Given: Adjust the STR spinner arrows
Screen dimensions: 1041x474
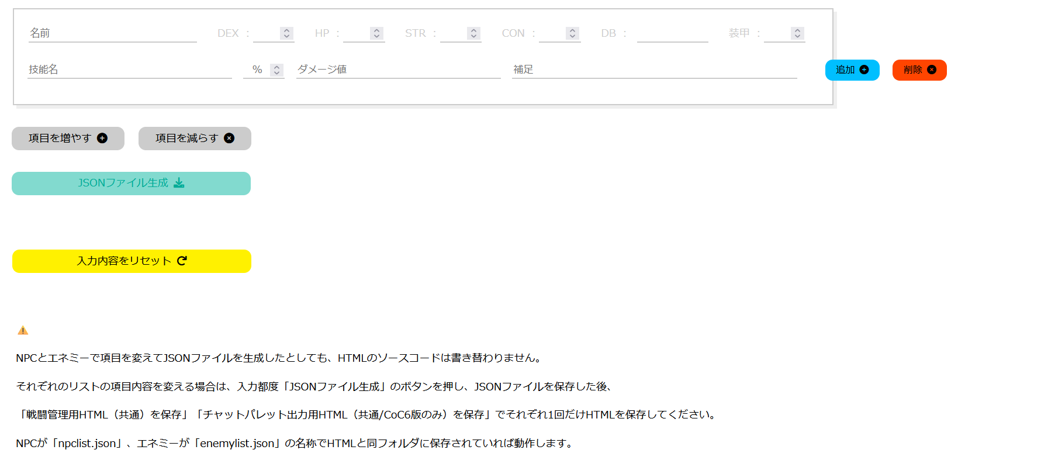Looking at the screenshot, I should 474,33.
